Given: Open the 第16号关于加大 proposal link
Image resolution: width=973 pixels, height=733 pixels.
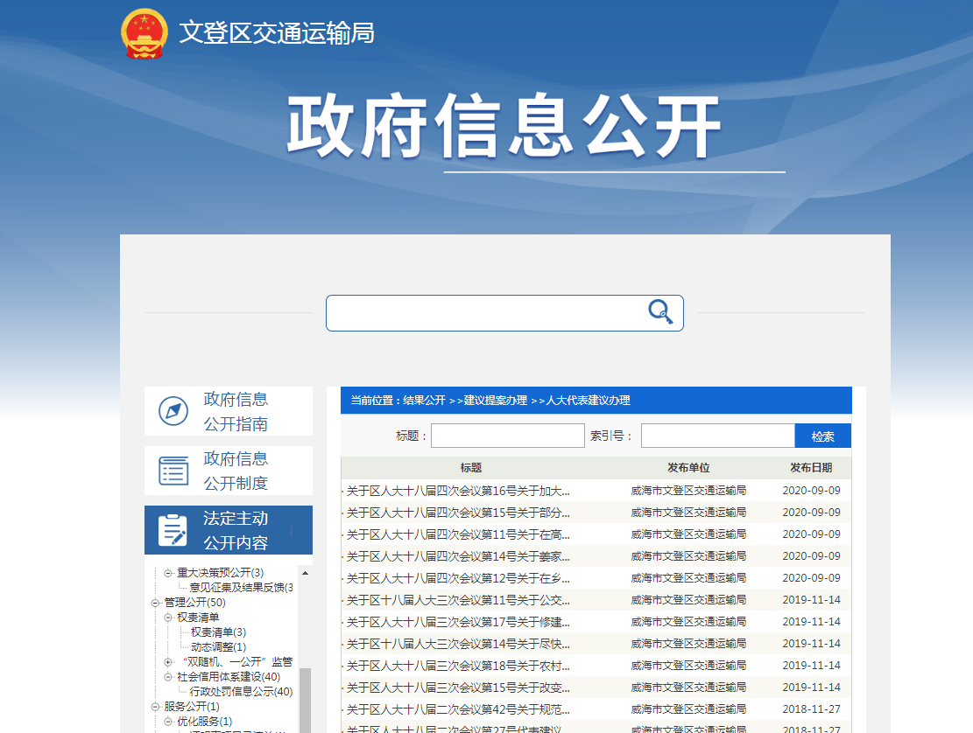Looking at the screenshot, I should tap(458, 491).
